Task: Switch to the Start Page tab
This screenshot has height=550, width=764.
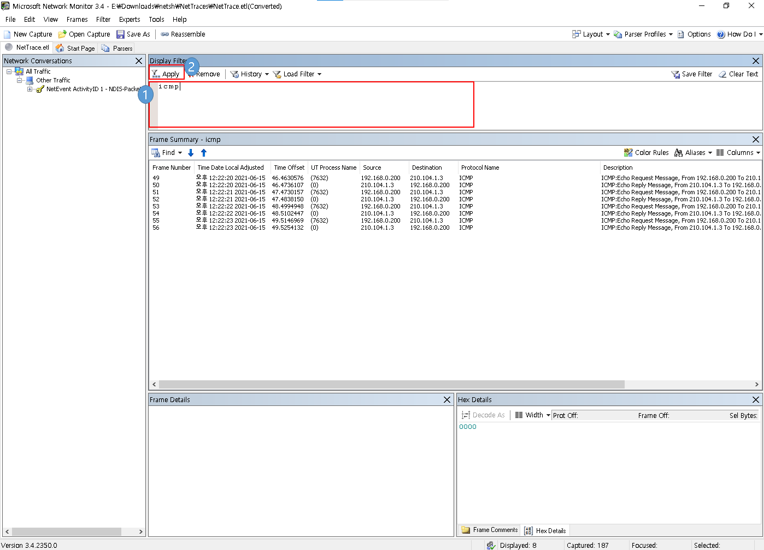Action: pyautogui.click(x=75, y=49)
